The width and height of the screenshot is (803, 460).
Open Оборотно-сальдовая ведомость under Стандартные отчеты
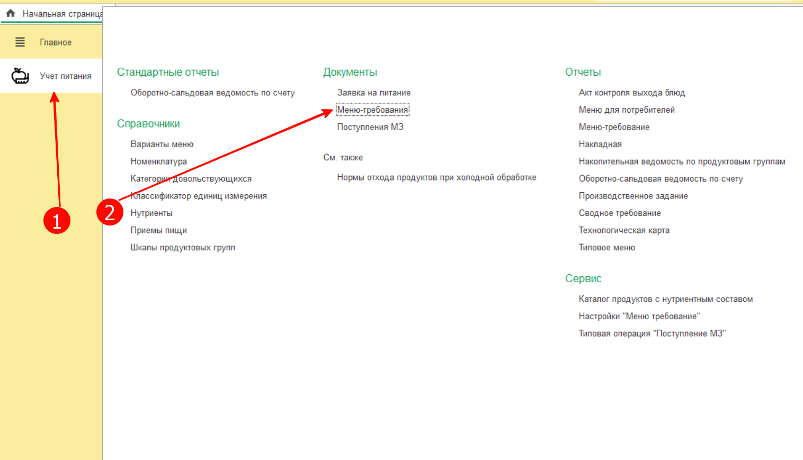212,93
